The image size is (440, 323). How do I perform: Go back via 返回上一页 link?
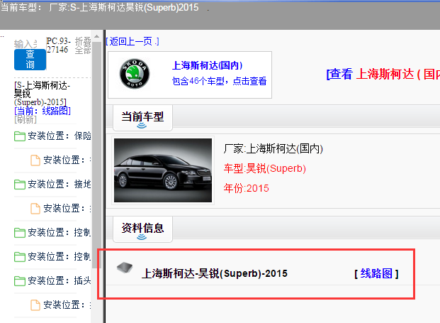click(132, 42)
